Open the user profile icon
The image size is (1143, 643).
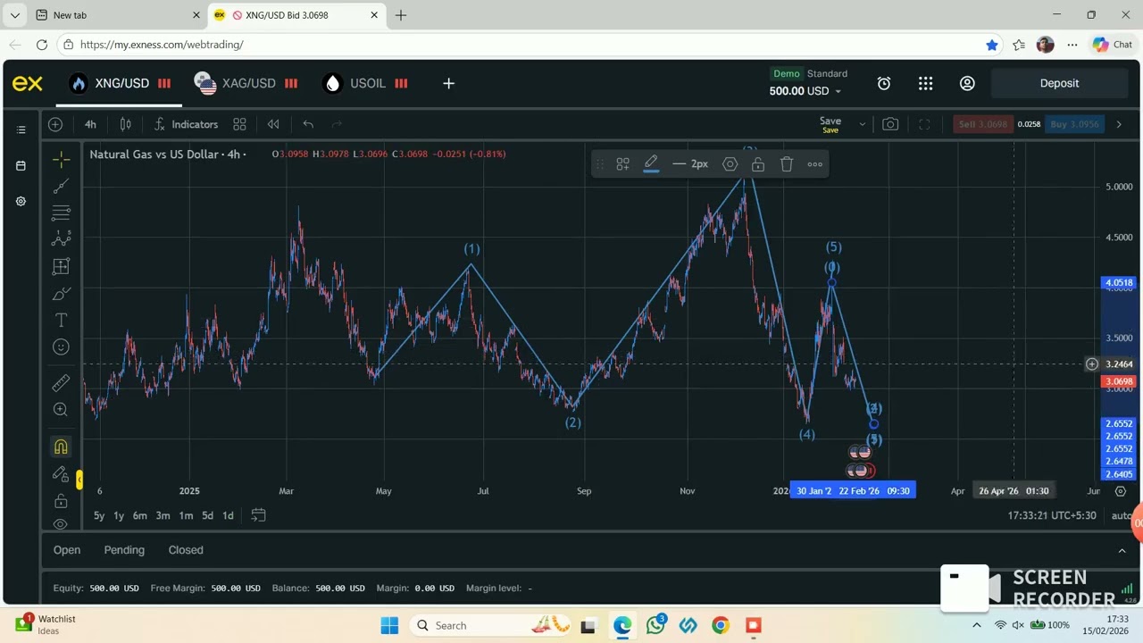click(967, 83)
